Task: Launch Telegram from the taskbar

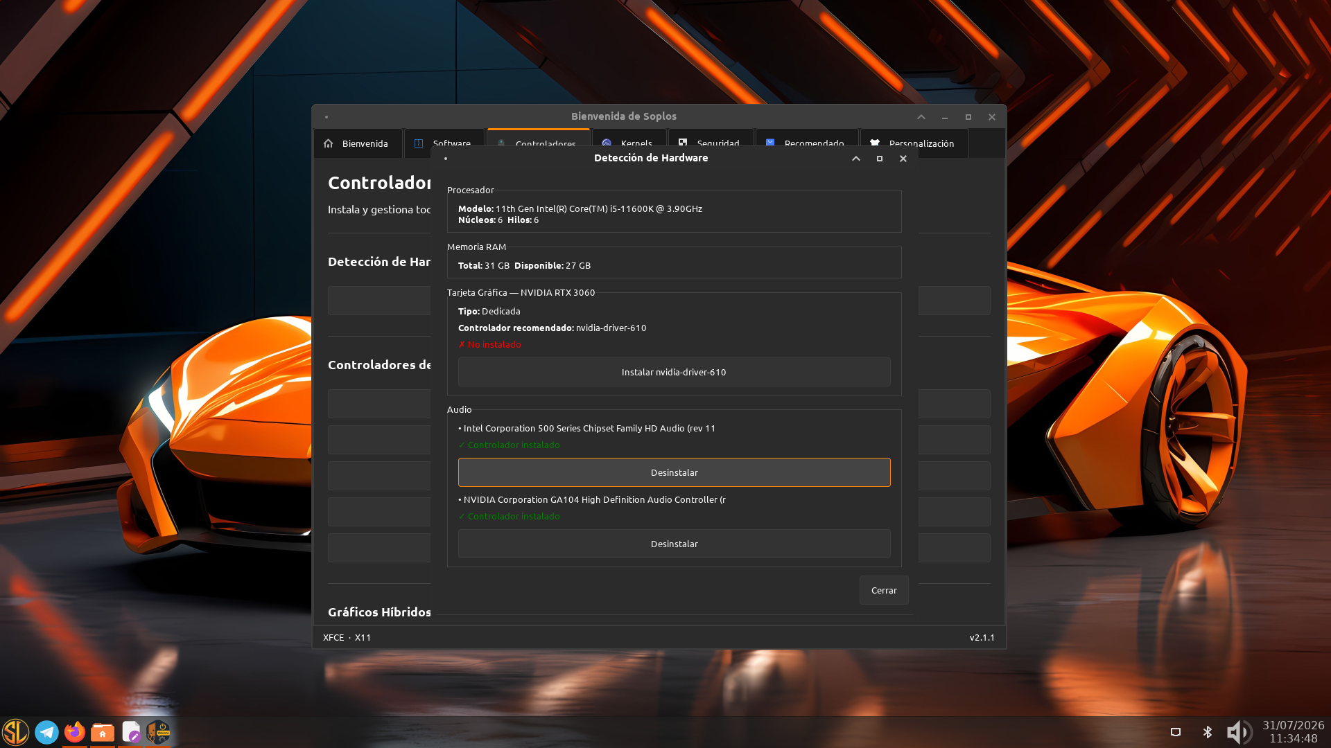Action: (46, 732)
